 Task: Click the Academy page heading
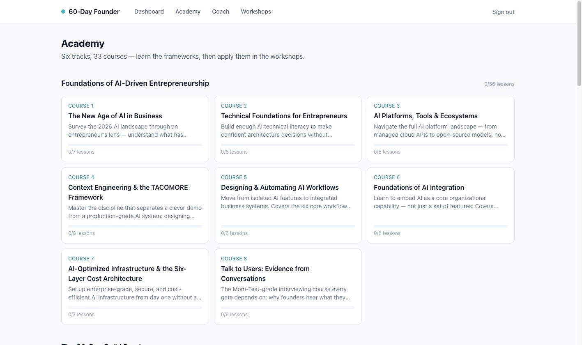[83, 44]
